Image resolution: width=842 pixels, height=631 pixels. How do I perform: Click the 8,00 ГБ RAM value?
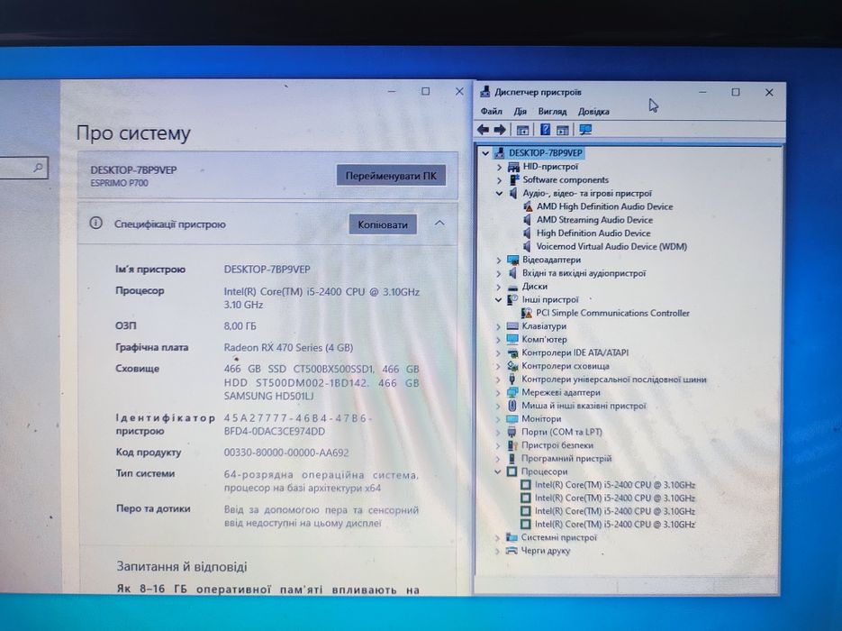pos(240,326)
